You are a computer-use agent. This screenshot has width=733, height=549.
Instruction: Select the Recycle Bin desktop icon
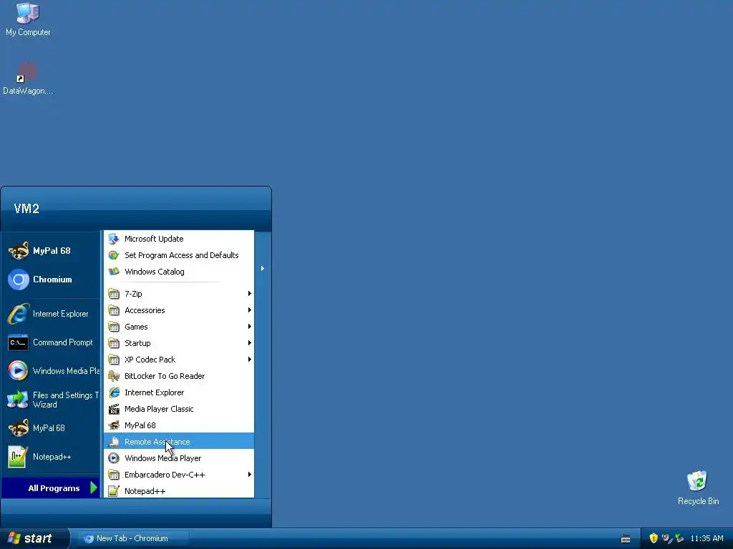coord(698,488)
